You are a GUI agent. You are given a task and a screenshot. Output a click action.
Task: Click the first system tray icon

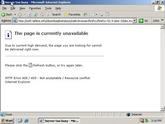click(x=142, y=121)
